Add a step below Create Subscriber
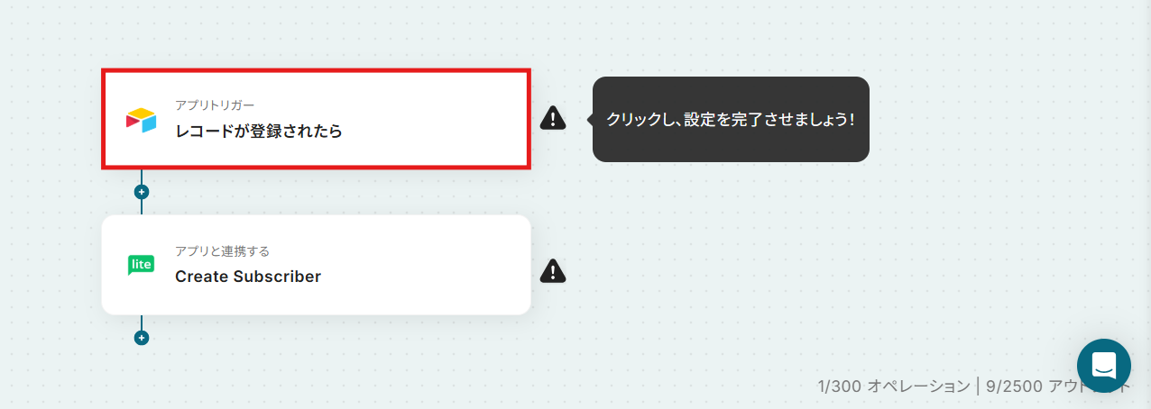1151x409 pixels. click(x=141, y=338)
